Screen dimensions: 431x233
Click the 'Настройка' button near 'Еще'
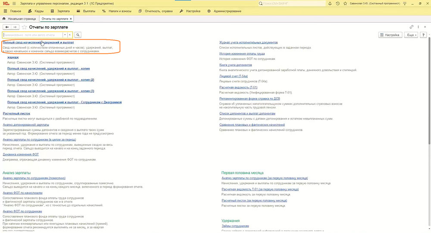pos(390,35)
